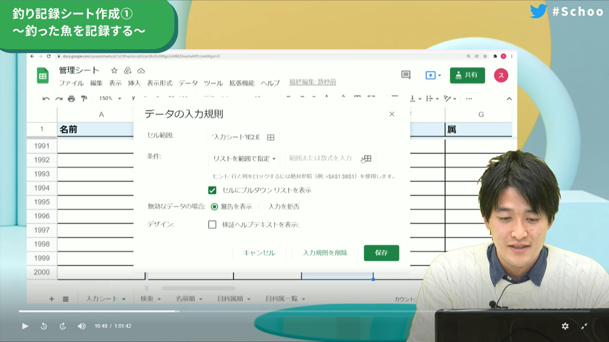Click the キャンセル button
The width and height of the screenshot is (609, 342).
259,253
